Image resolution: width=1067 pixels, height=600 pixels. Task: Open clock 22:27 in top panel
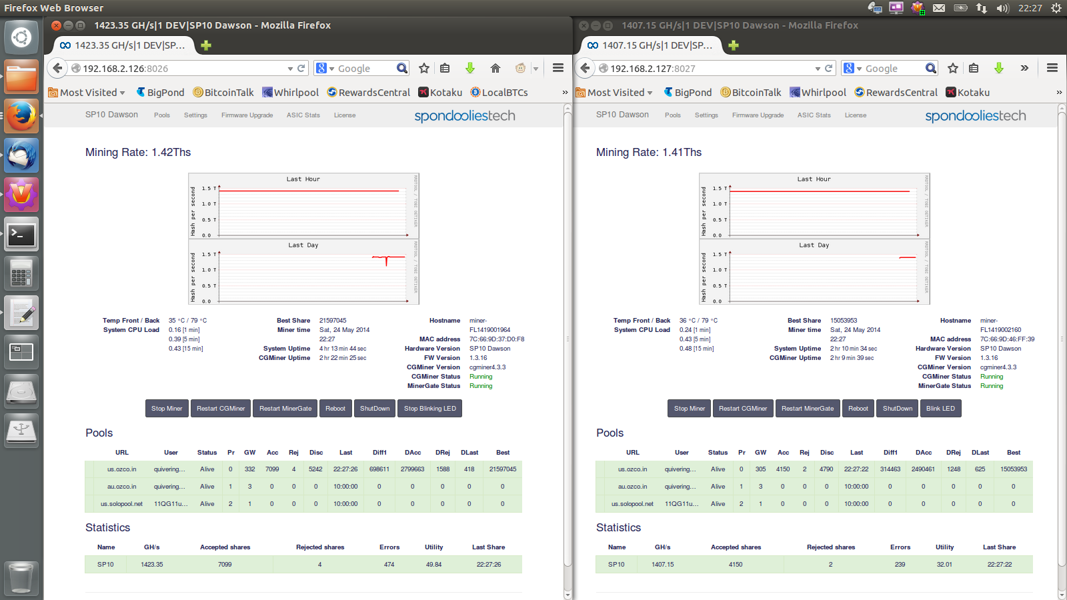[1030, 8]
